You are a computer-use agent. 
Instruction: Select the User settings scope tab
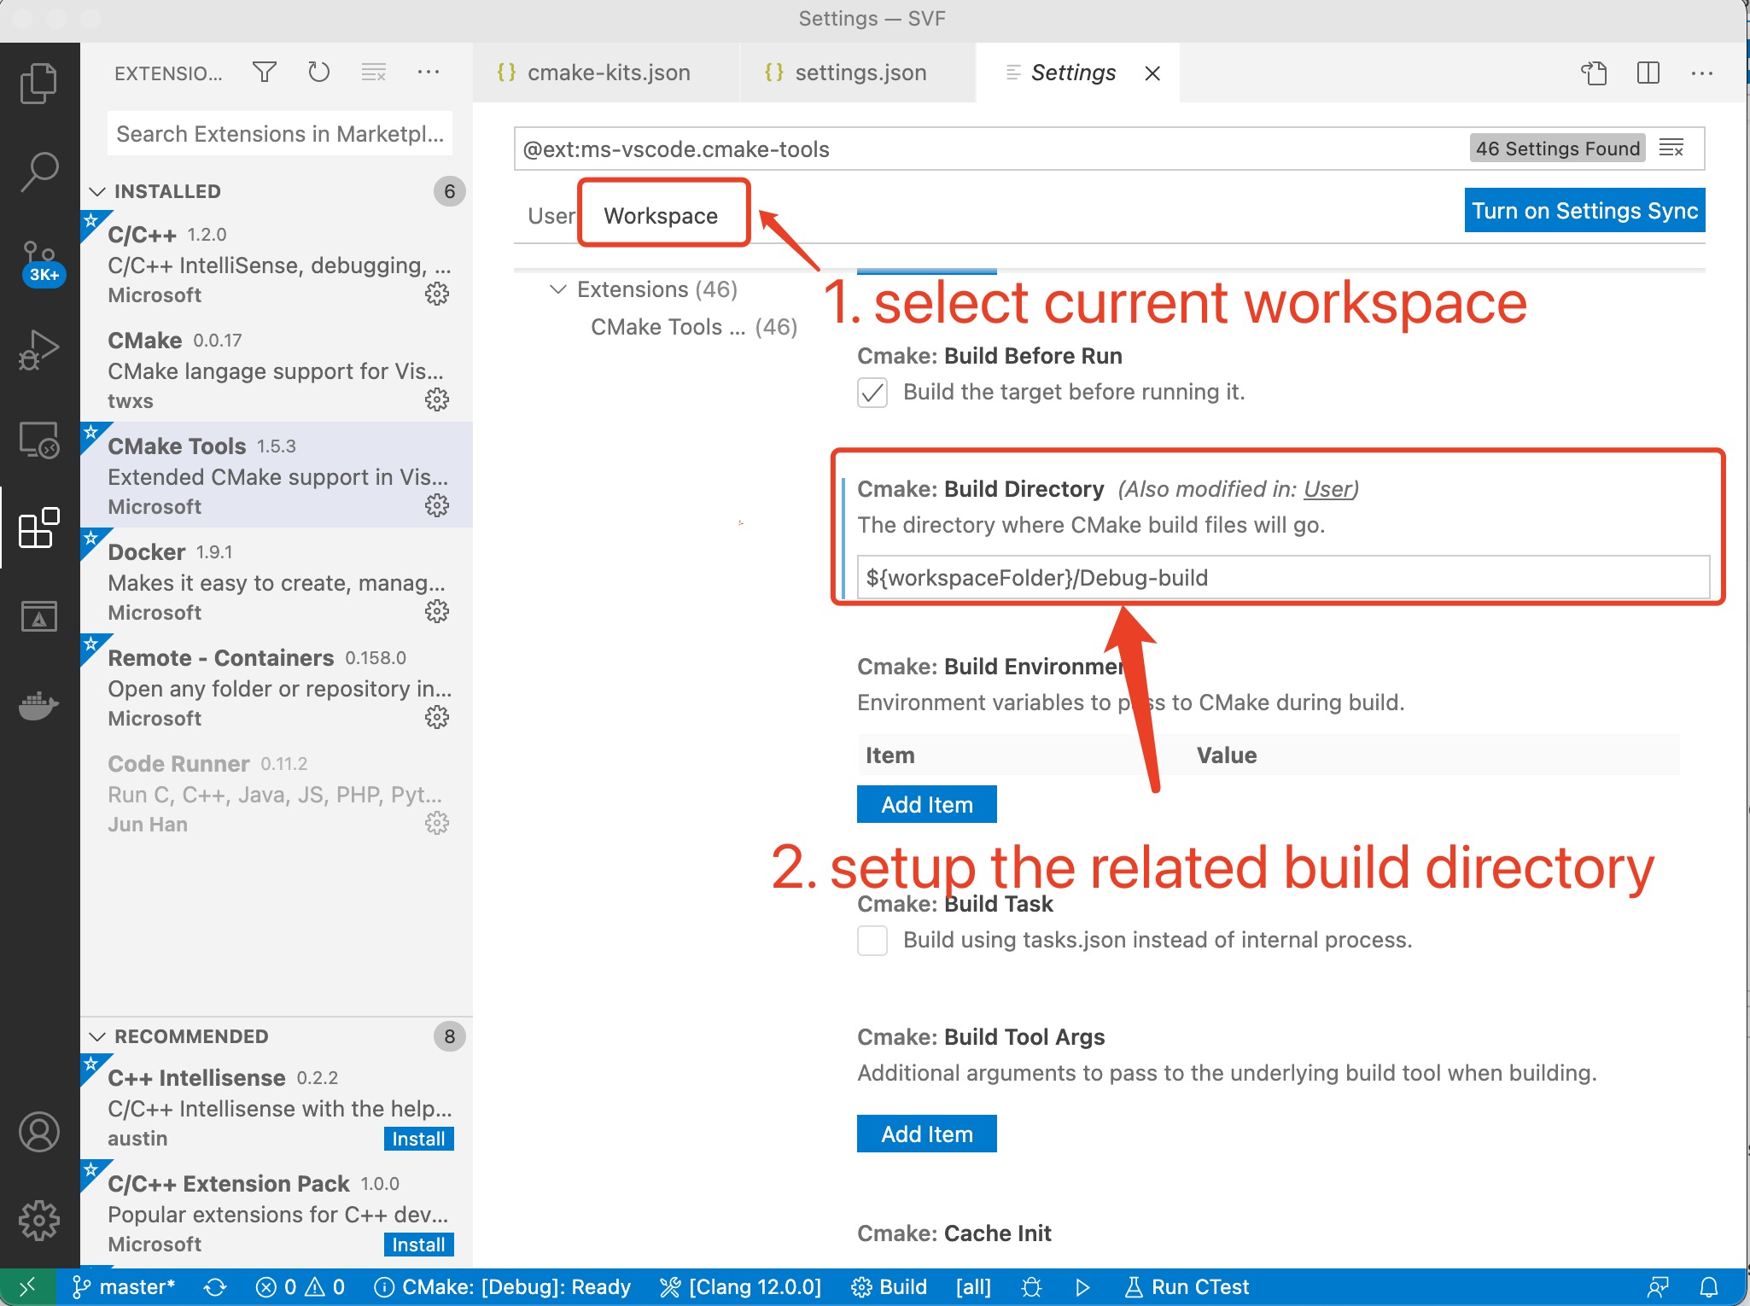point(551,216)
